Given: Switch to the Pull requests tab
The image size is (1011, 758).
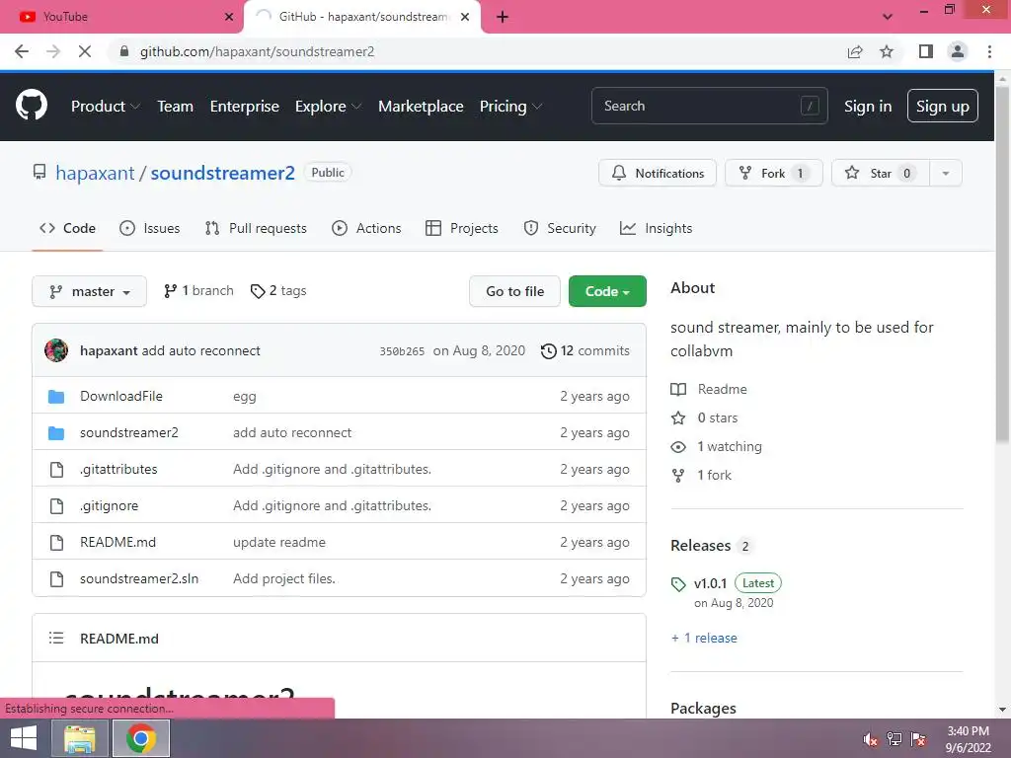Looking at the screenshot, I should click(x=256, y=228).
